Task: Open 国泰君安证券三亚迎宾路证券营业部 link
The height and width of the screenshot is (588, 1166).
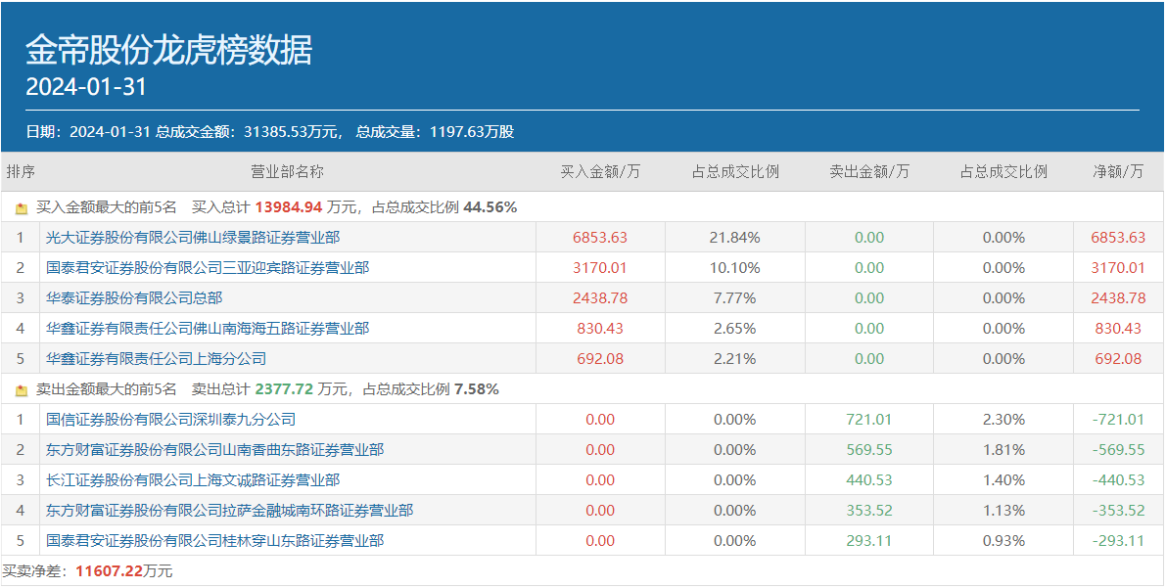Action: click(x=207, y=268)
